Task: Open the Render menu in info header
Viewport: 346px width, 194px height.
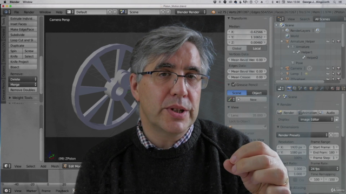Action: point(29,12)
